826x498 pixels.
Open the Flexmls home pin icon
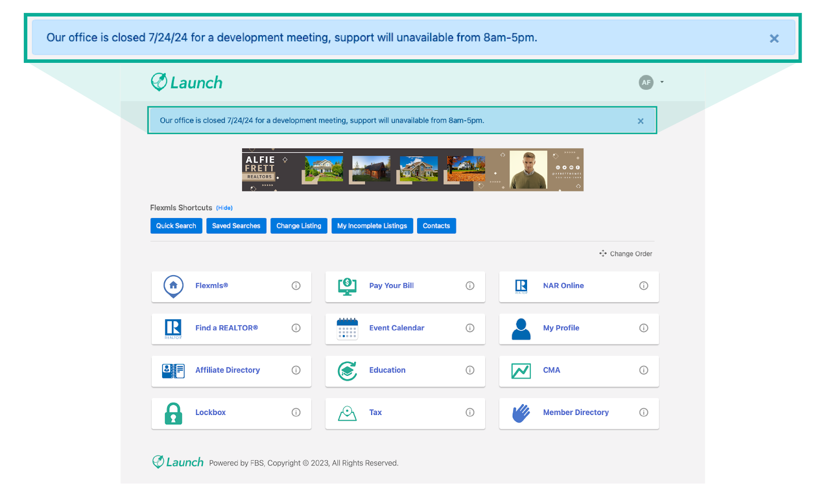(173, 286)
